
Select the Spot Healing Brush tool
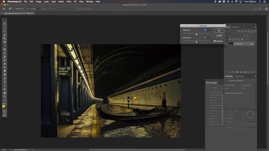coord(5,49)
